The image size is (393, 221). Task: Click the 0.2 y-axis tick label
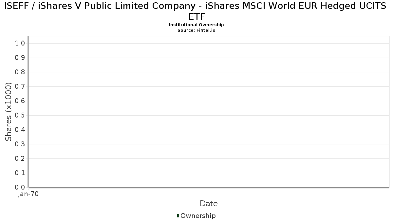click(20, 159)
